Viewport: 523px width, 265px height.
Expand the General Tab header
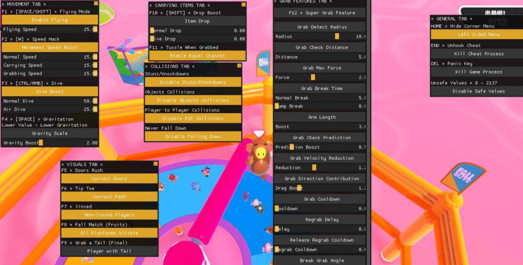[452, 19]
